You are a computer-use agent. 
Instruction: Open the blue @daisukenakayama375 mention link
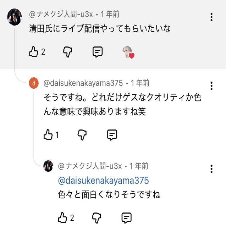pos(103,180)
